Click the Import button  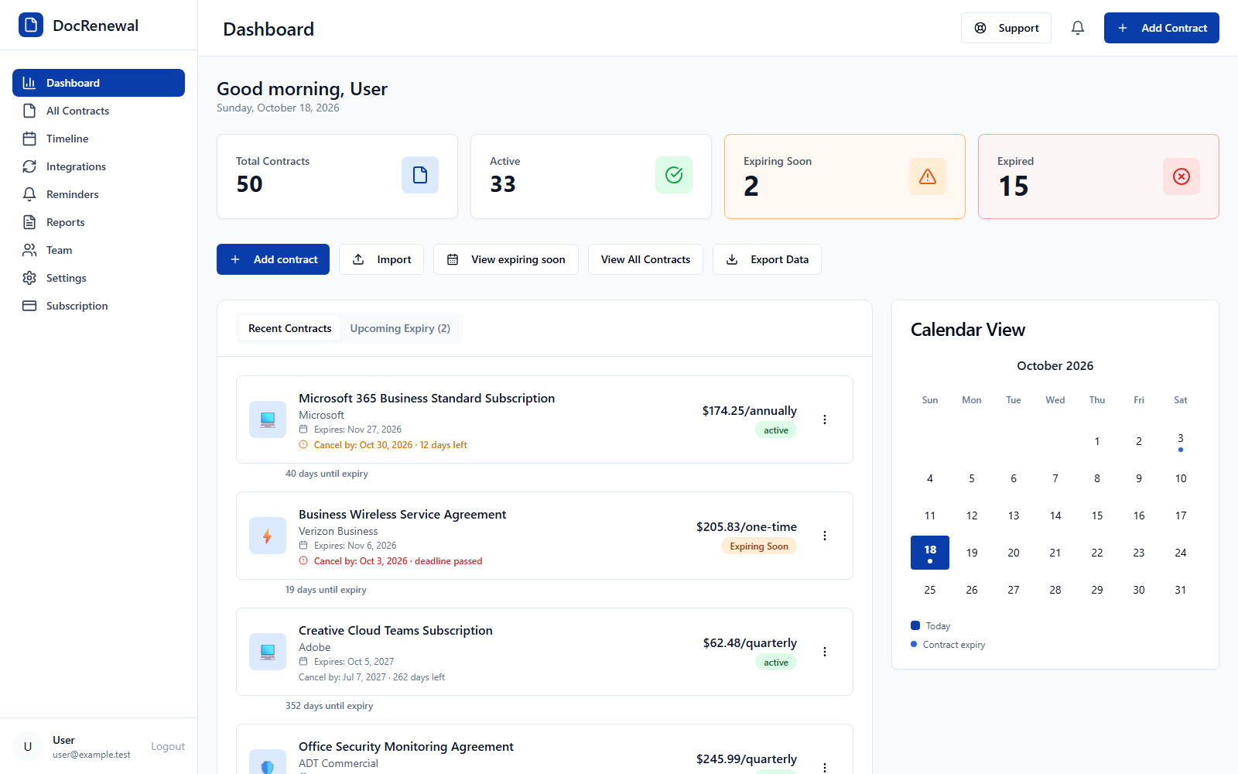coord(381,259)
